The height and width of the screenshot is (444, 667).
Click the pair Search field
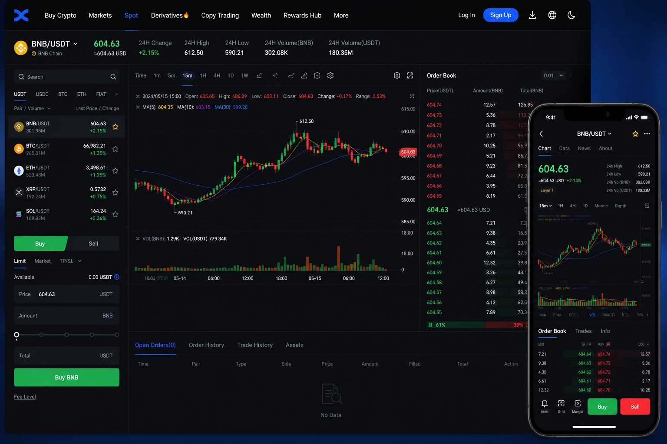coord(66,77)
